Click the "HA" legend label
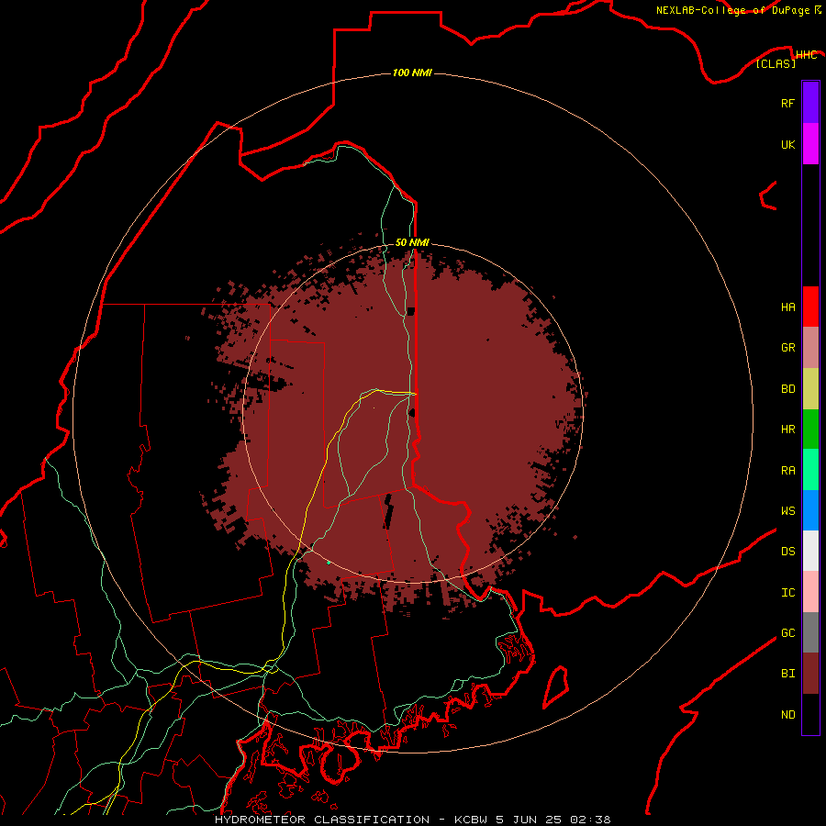The height and width of the screenshot is (826, 826). tap(787, 307)
